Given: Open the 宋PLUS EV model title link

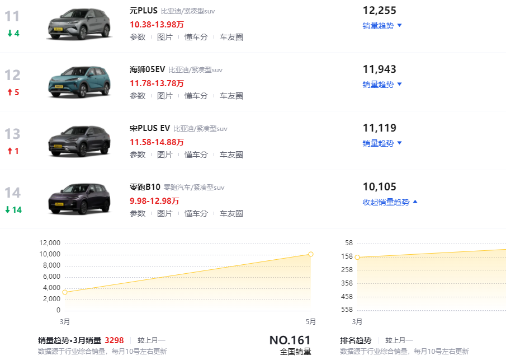Looking at the screenshot, I should tap(150, 128).
